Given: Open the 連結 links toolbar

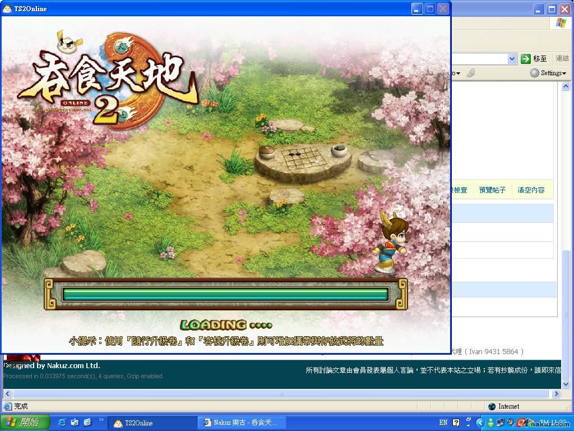Looking at the screenshot, I should (x=562, y=58).
